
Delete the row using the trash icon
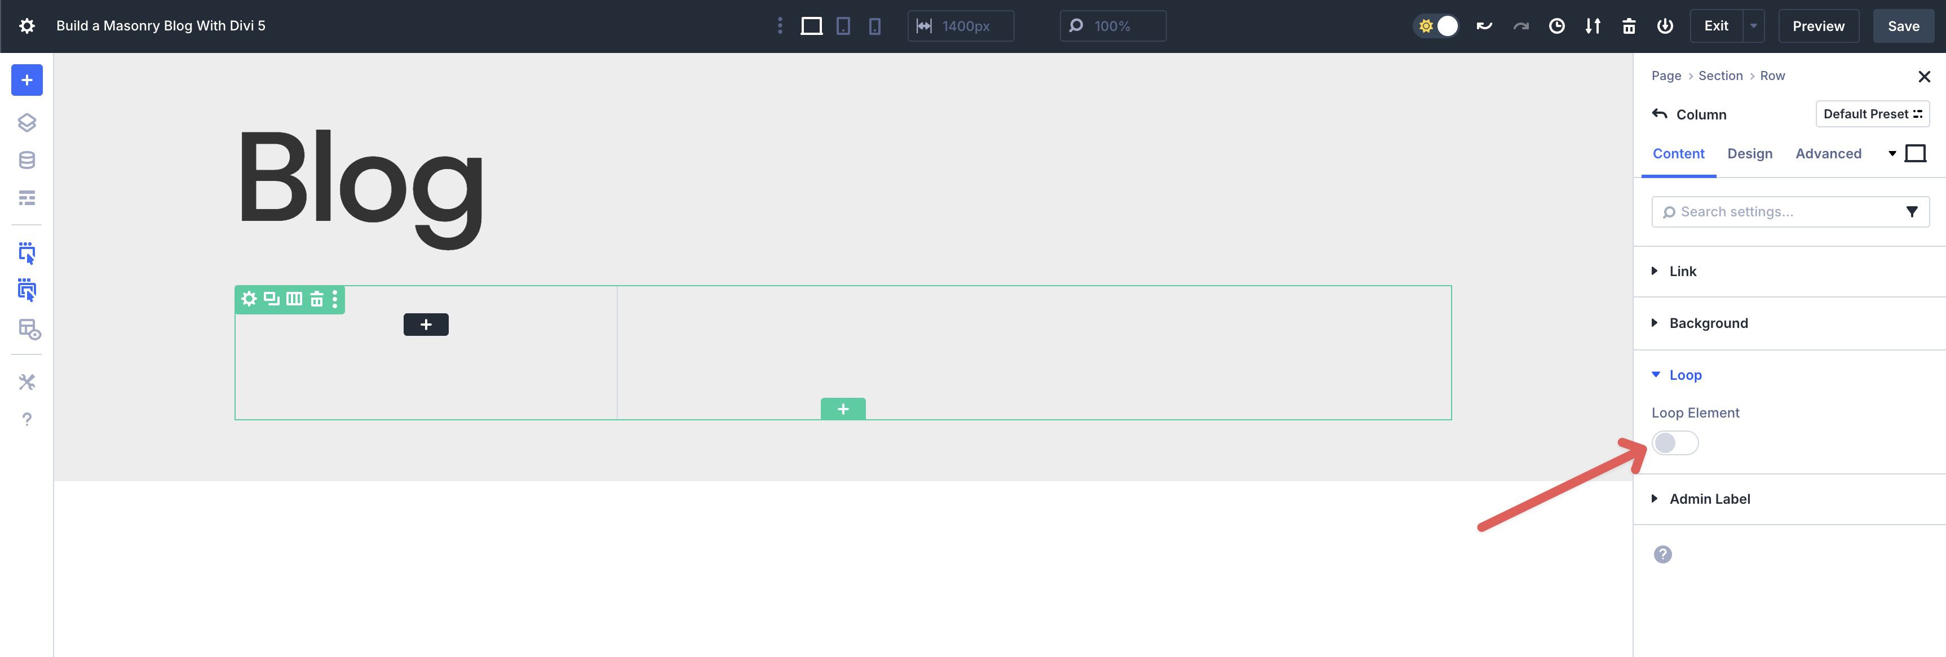316,299
